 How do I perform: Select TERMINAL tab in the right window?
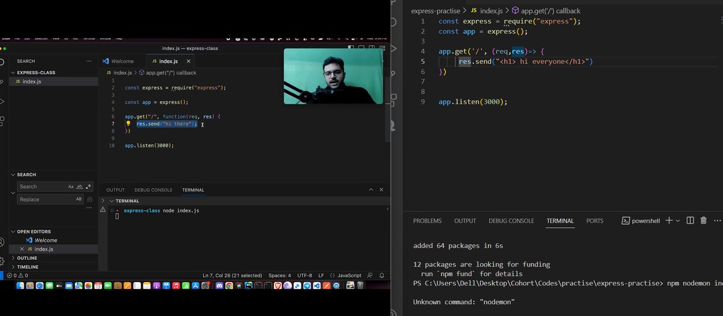click(560, 221)
